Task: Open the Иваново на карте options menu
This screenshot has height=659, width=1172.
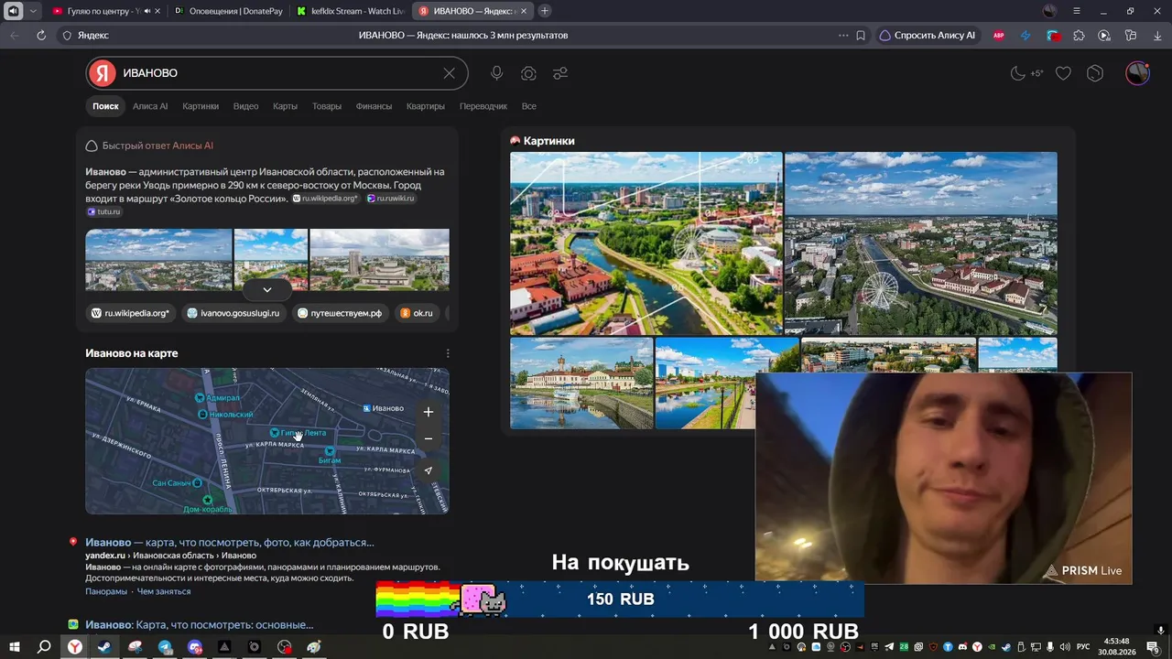Action: (448, 353)
